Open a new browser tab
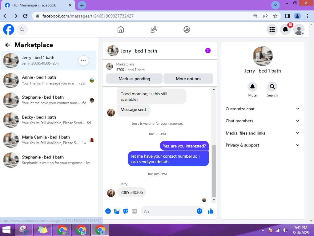314x236 pixels. coord(82,5)
